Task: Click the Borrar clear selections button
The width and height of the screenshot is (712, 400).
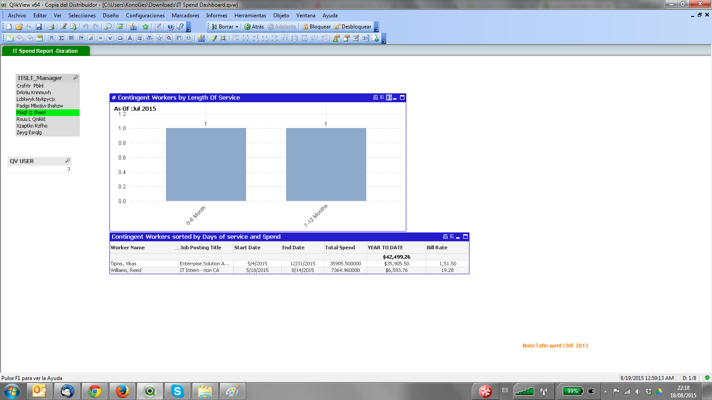Action: [x=222, y=27]
